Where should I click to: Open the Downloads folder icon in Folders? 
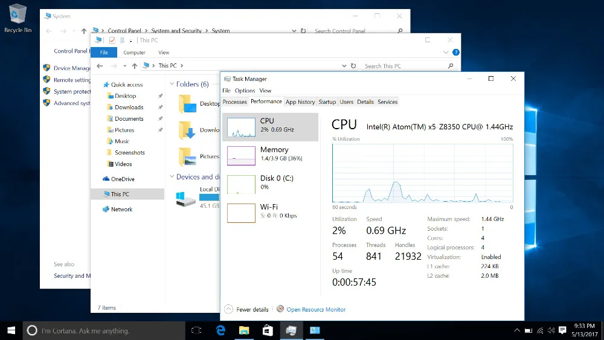[x=187, y=130]
